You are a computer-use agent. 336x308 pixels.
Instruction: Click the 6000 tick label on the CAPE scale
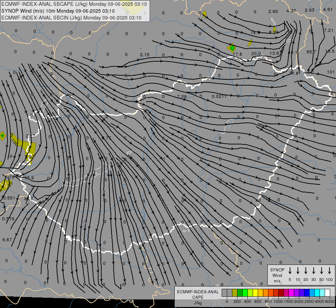(330, 301)
